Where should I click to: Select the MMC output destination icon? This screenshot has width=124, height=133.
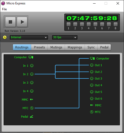coord(92,105)
